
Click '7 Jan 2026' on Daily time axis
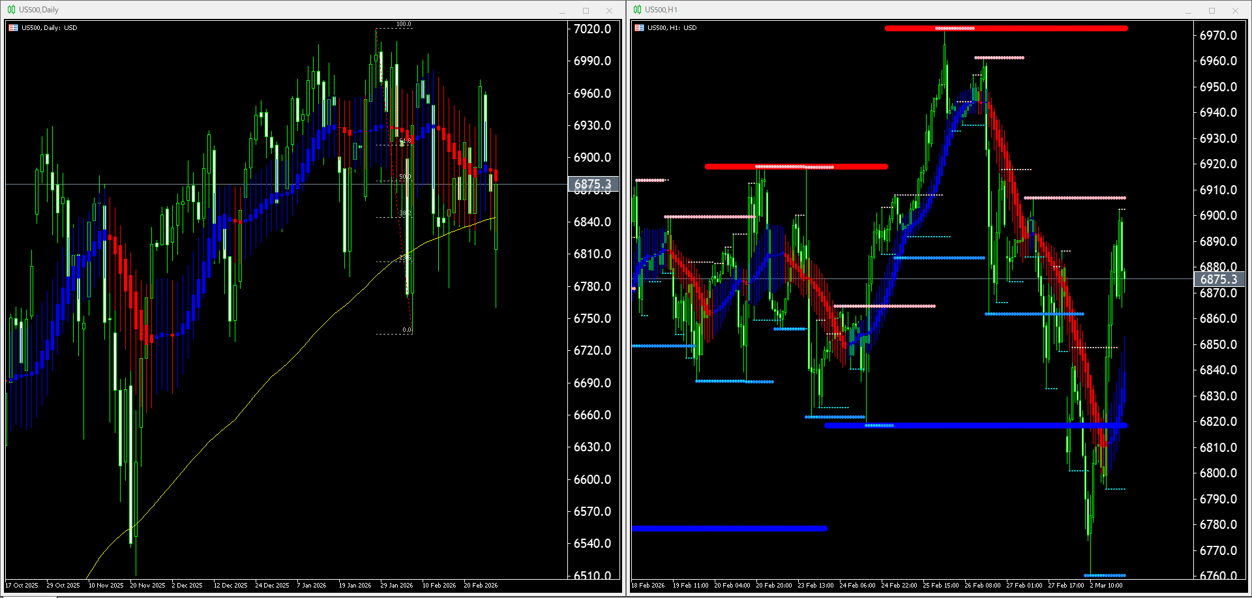(312, 586)
